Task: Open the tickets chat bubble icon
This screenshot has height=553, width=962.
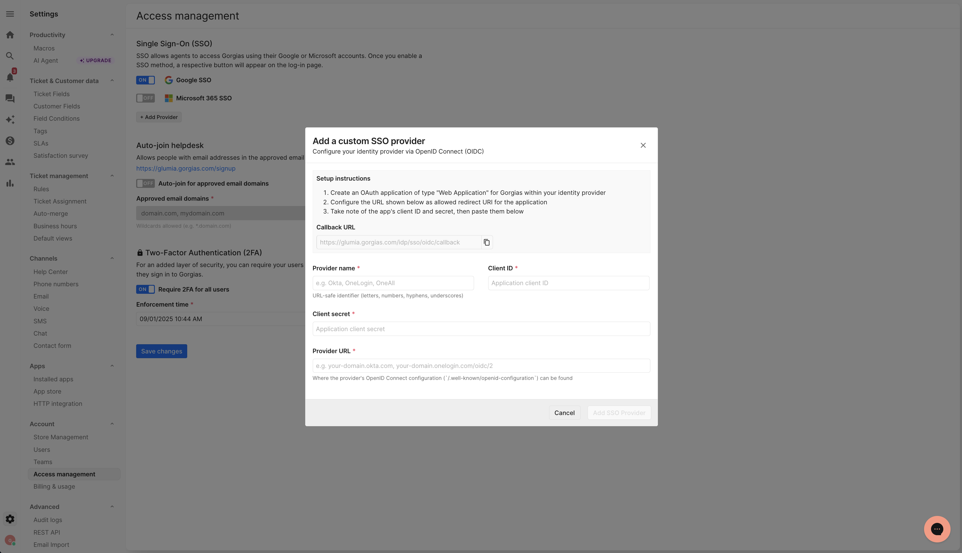Action: pos(10,99)
